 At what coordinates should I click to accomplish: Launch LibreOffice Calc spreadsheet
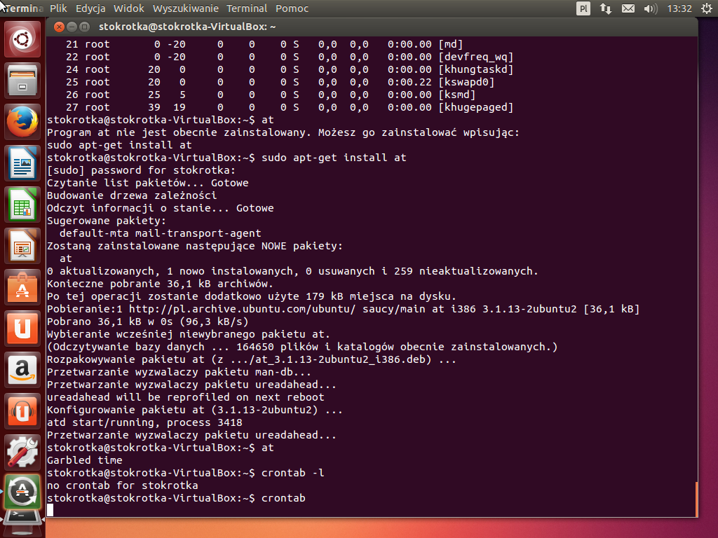coord(23,205)
